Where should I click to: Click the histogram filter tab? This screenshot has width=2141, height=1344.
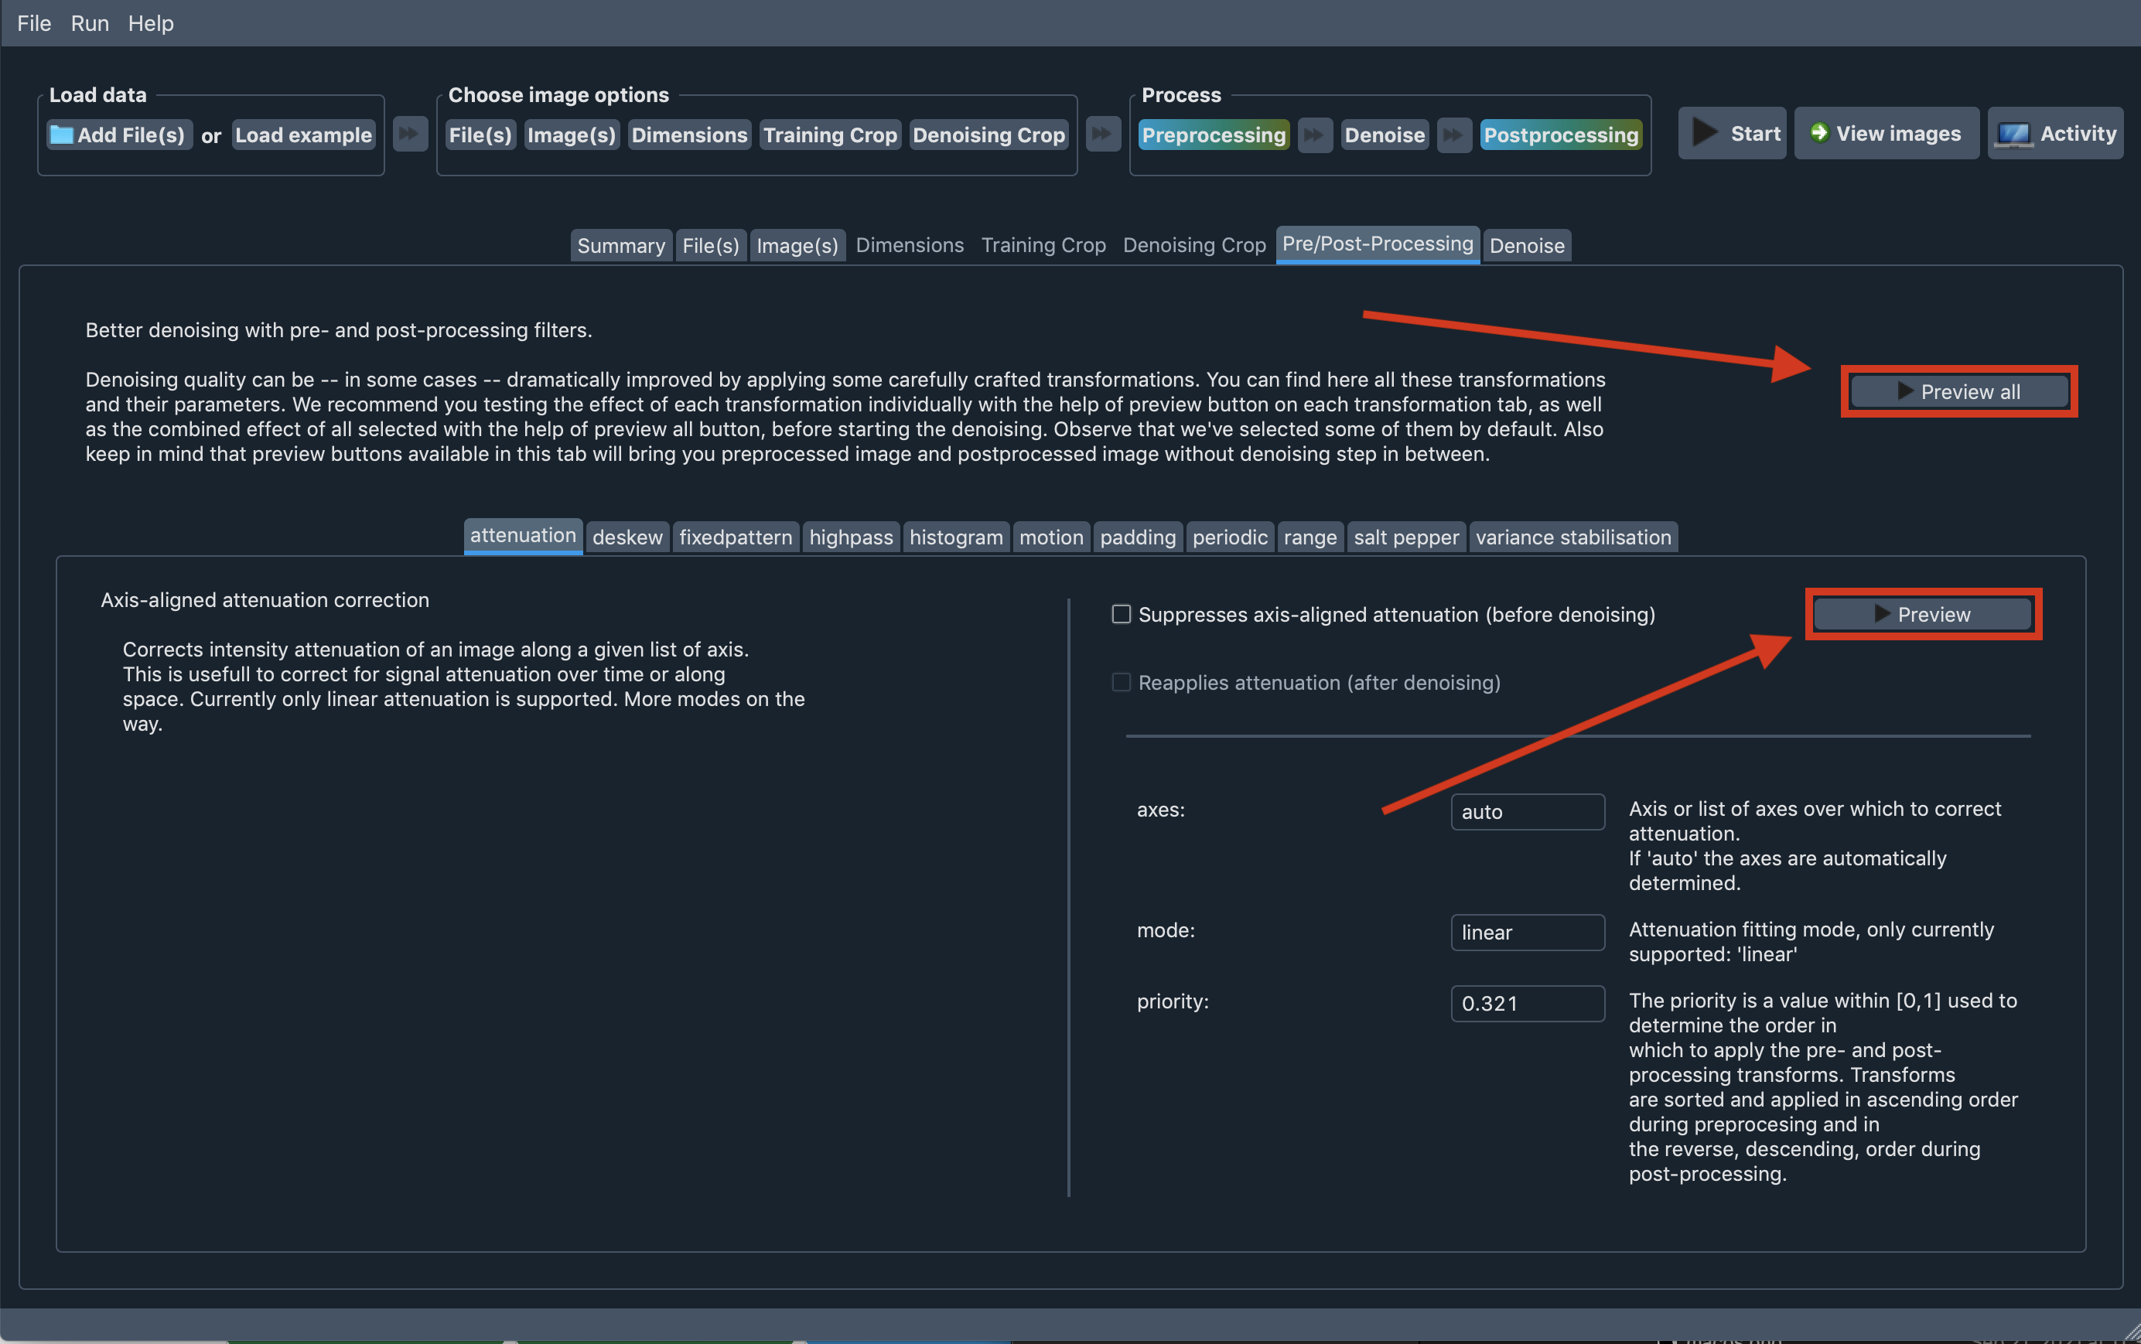[x=955, y=536]
